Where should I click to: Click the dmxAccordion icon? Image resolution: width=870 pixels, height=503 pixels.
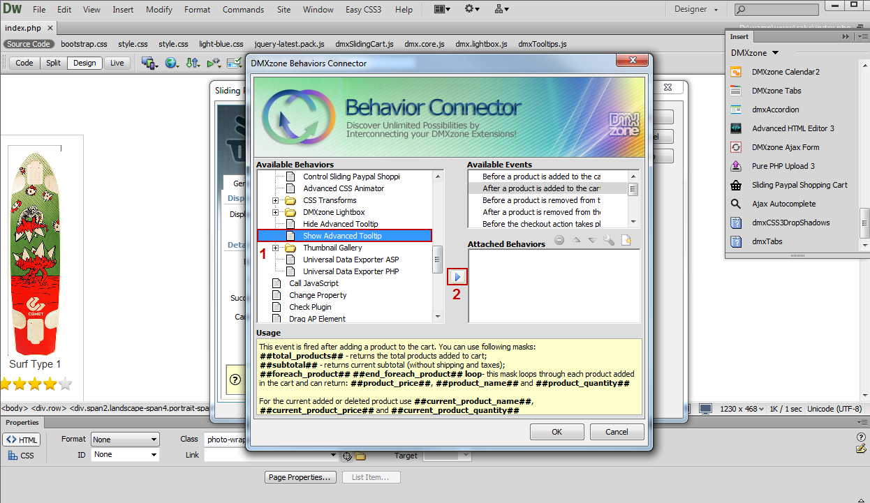(735, 110)
